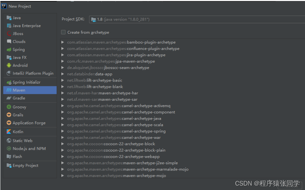Click the Node.js and NPM hexagon icon

9,149
